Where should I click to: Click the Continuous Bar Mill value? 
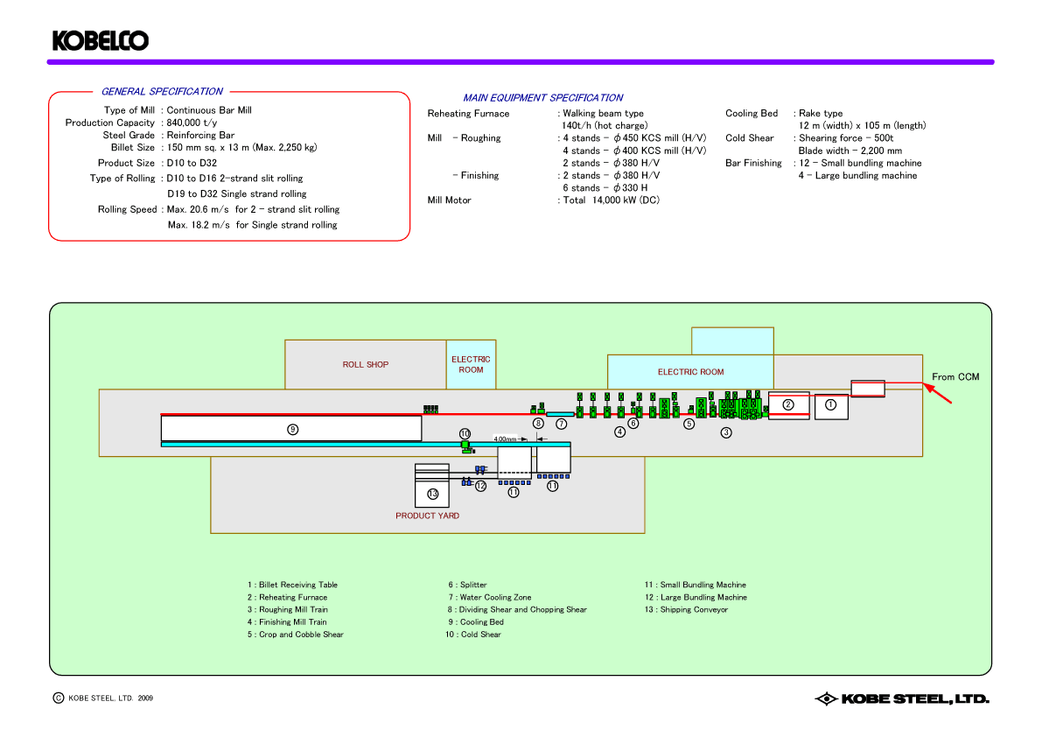[x=209, y=110]
